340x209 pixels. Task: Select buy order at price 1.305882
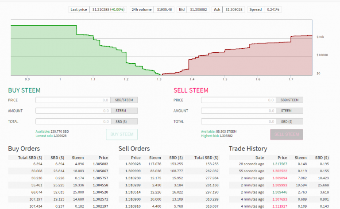(x=59, y=164)
